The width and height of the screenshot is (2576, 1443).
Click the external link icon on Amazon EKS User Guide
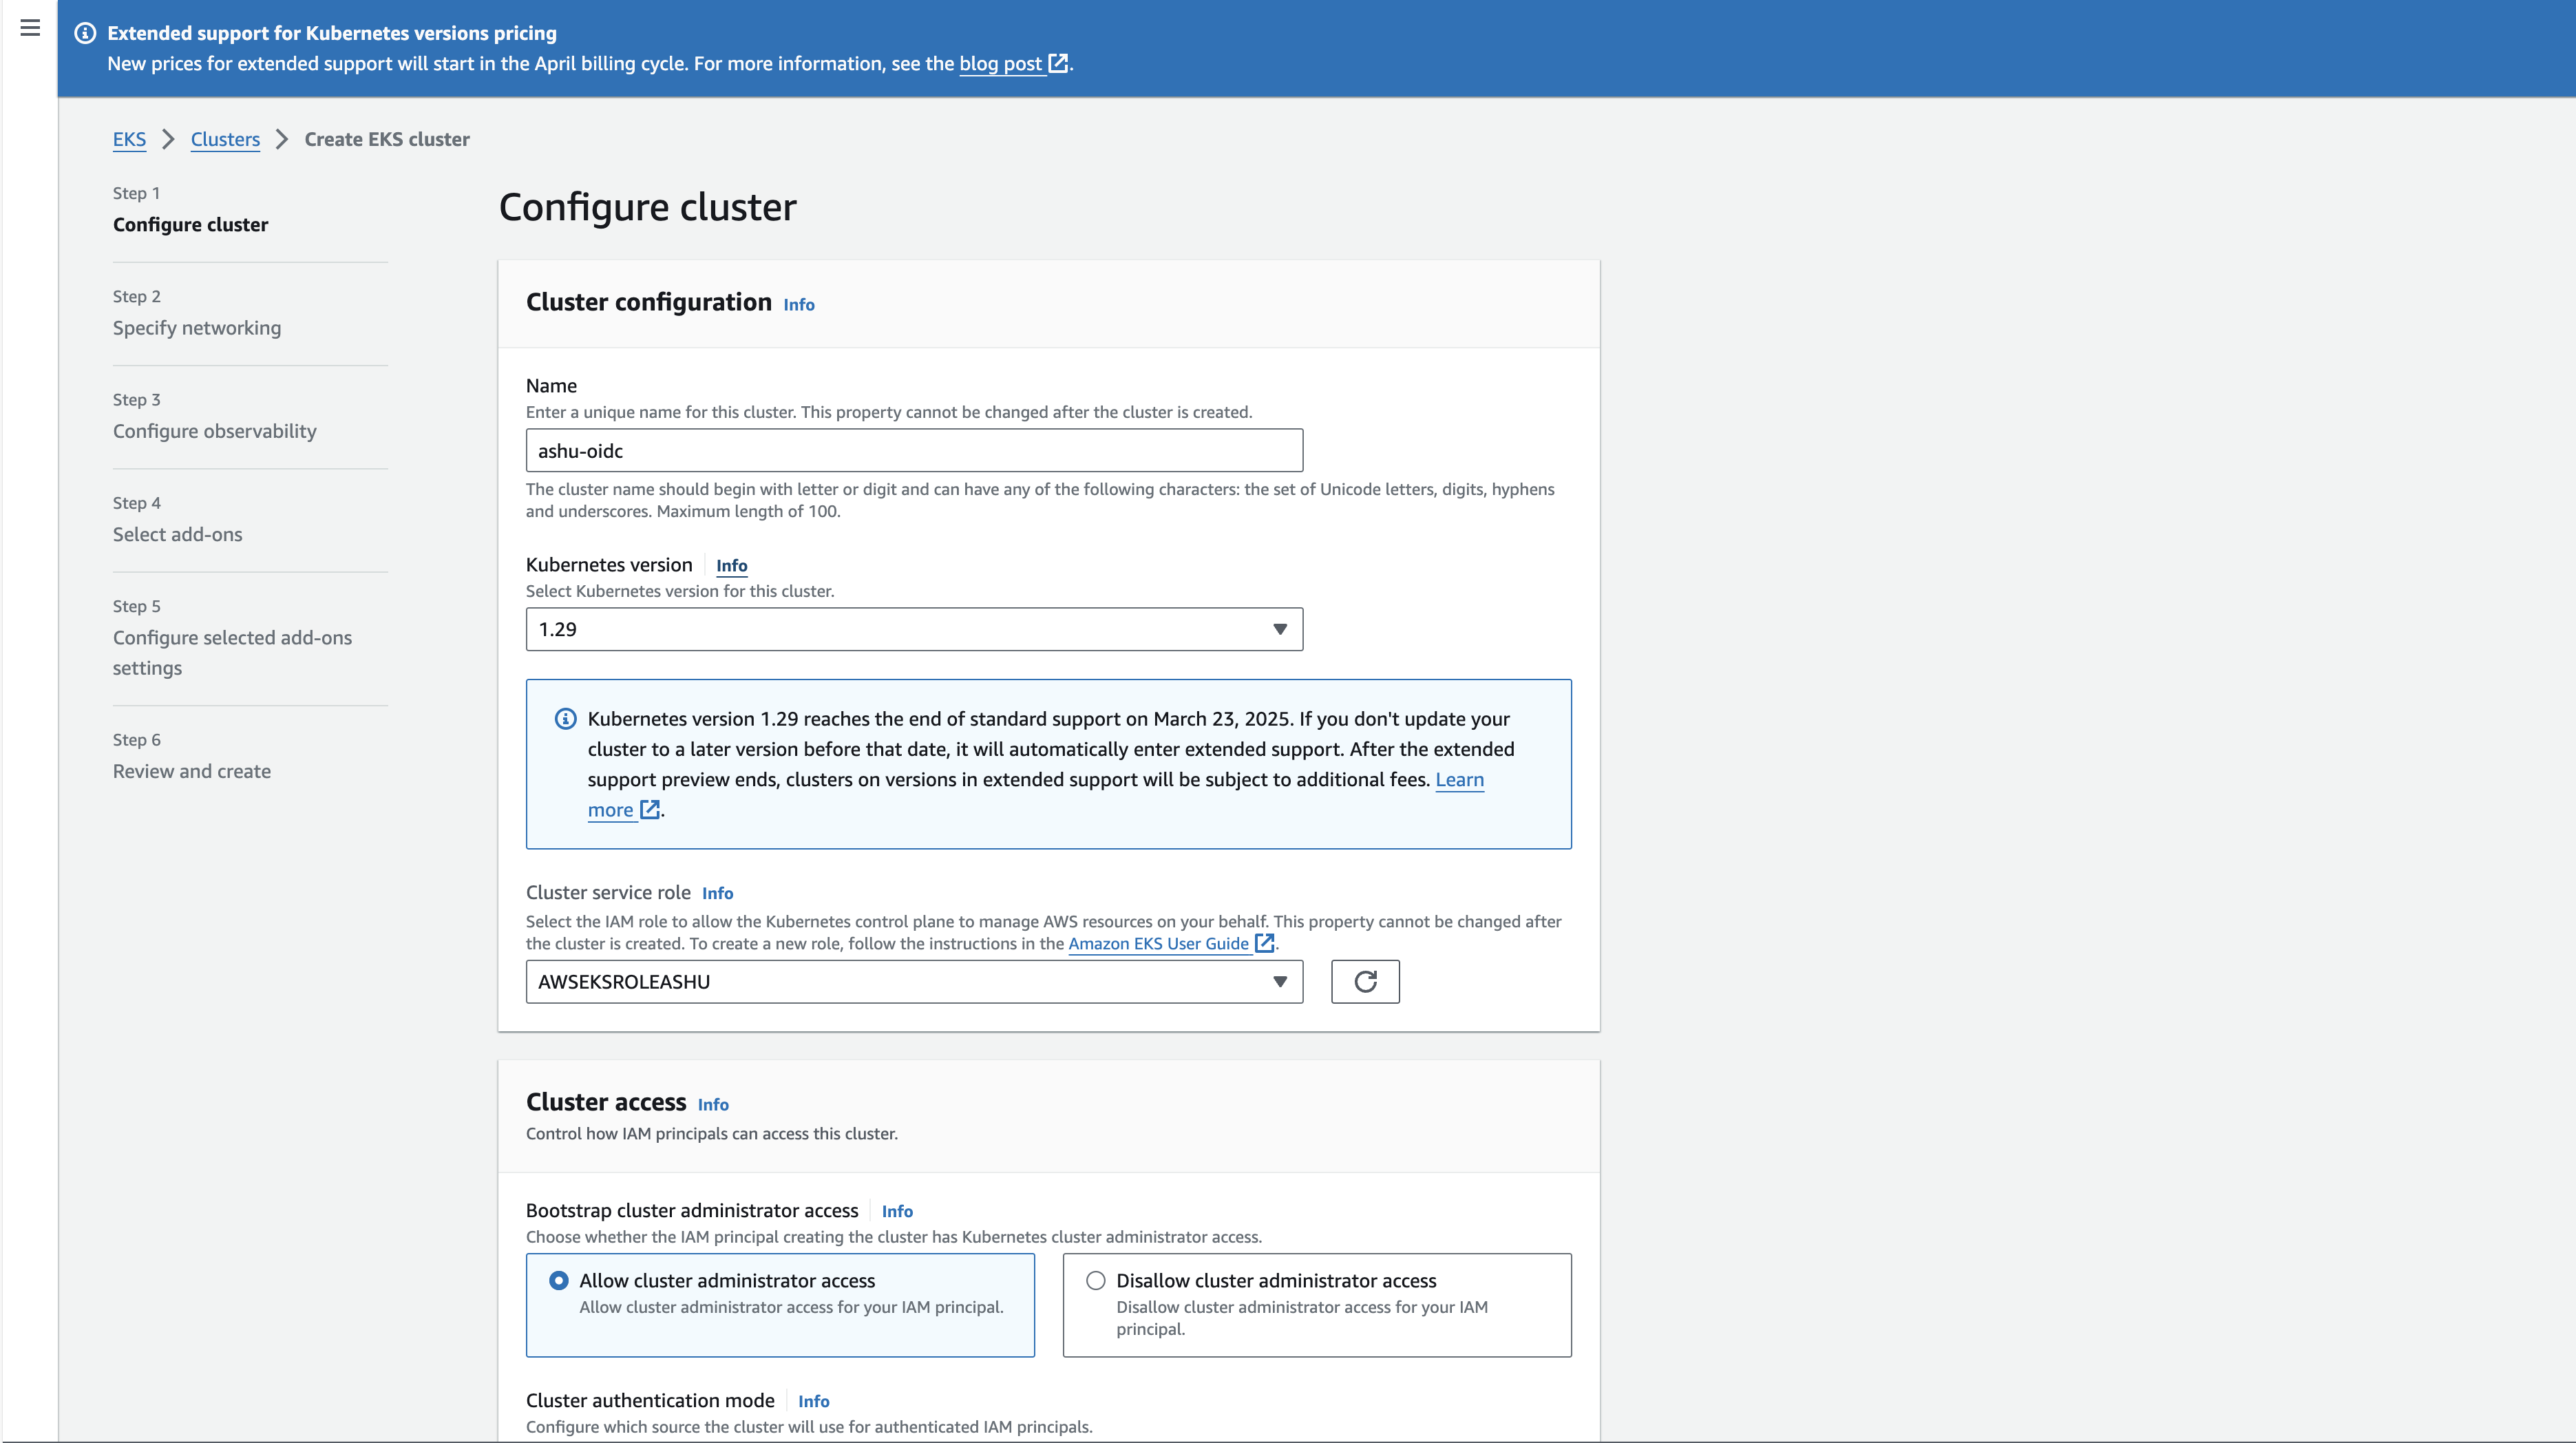coord(1265,943)
